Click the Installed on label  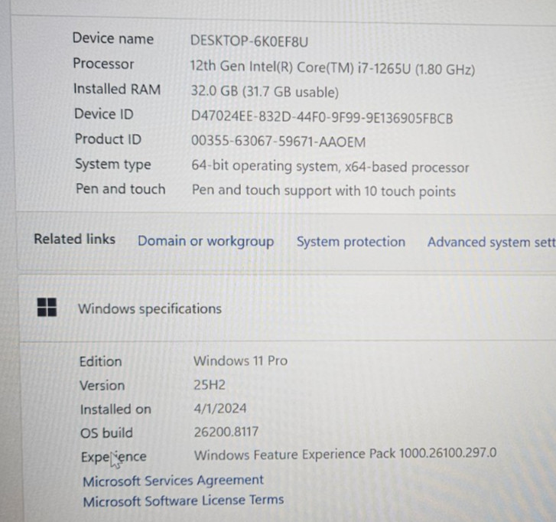coord(115,409)
